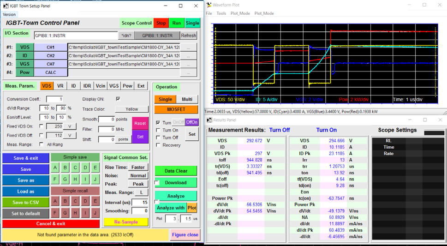Open the File menu in Waveform Plot
447x246 pixels.
pyautogui.click(x=209, y=13)
